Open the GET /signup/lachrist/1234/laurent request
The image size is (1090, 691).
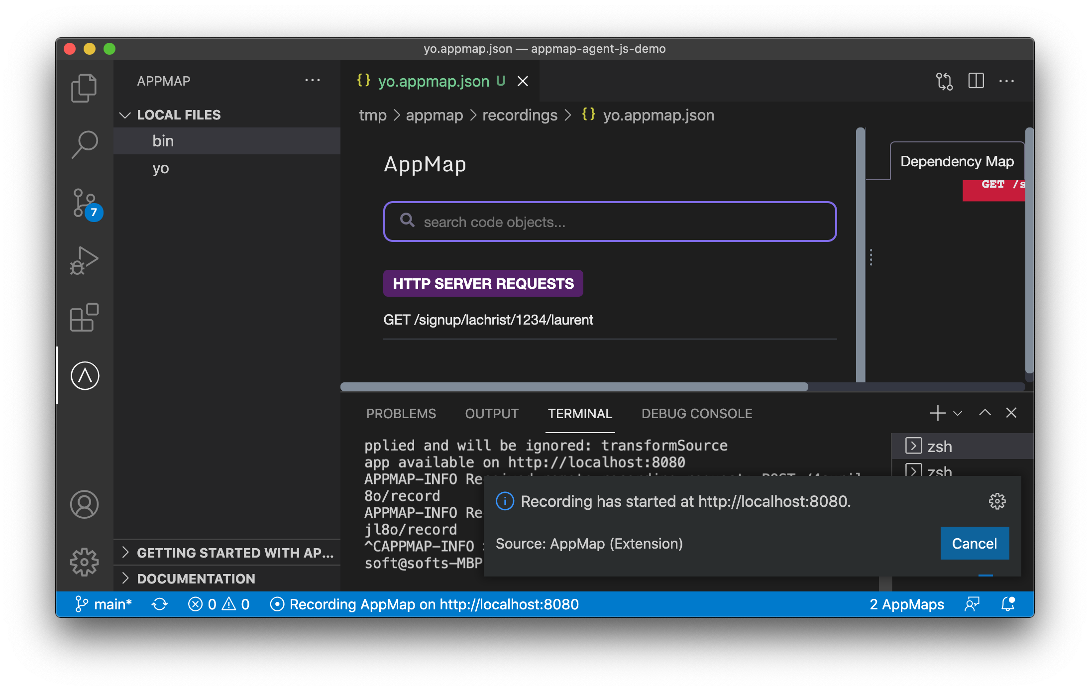[x=488, y=320]
